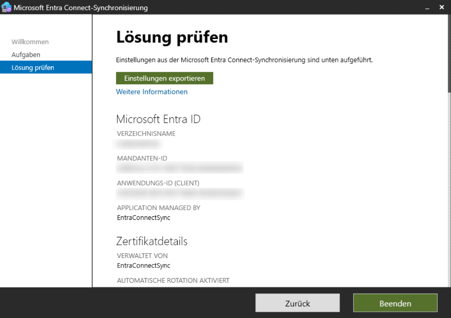Click the Lösung prüfen heading
This screenshot has width=451, height=318.
tap(172, 37)
